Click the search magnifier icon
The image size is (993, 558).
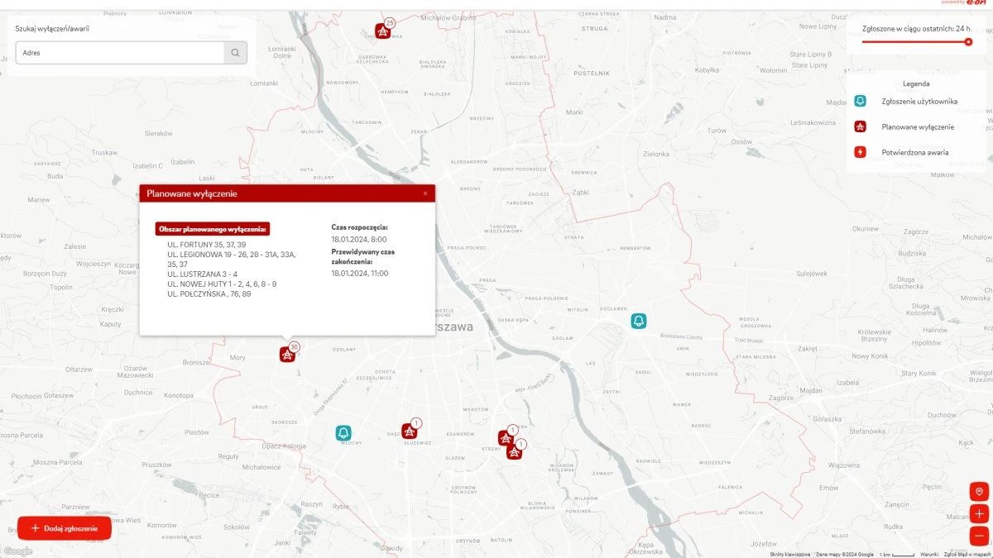point(235,52)
